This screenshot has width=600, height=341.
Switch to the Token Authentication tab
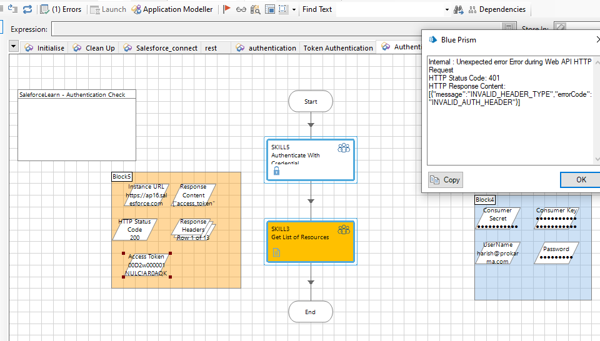pyautogui.click(x=337, y=48)
